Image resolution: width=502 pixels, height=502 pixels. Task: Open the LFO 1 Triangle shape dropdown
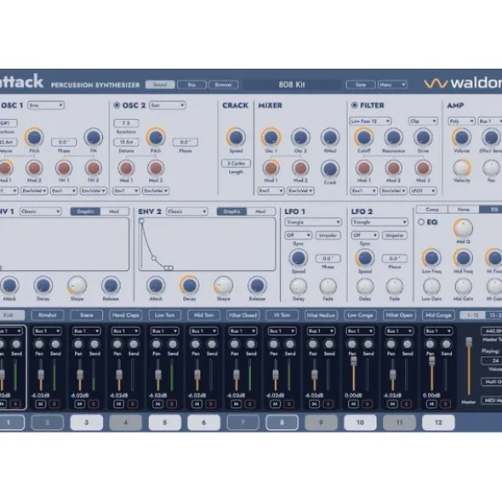[313, 222]
